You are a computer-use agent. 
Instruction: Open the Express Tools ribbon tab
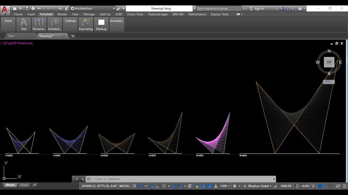[220, 14]
